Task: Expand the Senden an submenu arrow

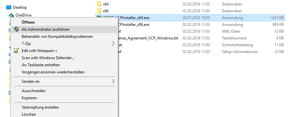Action: pos(113,81)
